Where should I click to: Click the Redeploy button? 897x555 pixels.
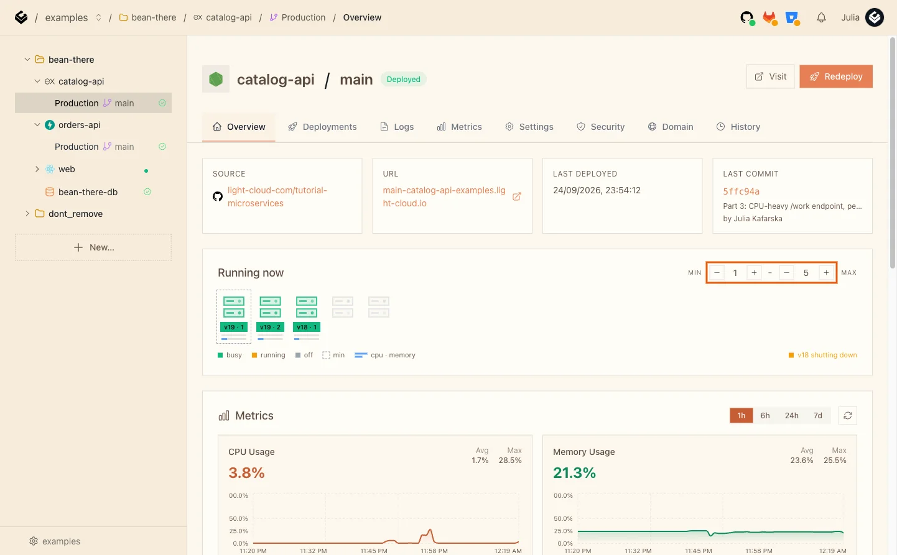[836, 76]
